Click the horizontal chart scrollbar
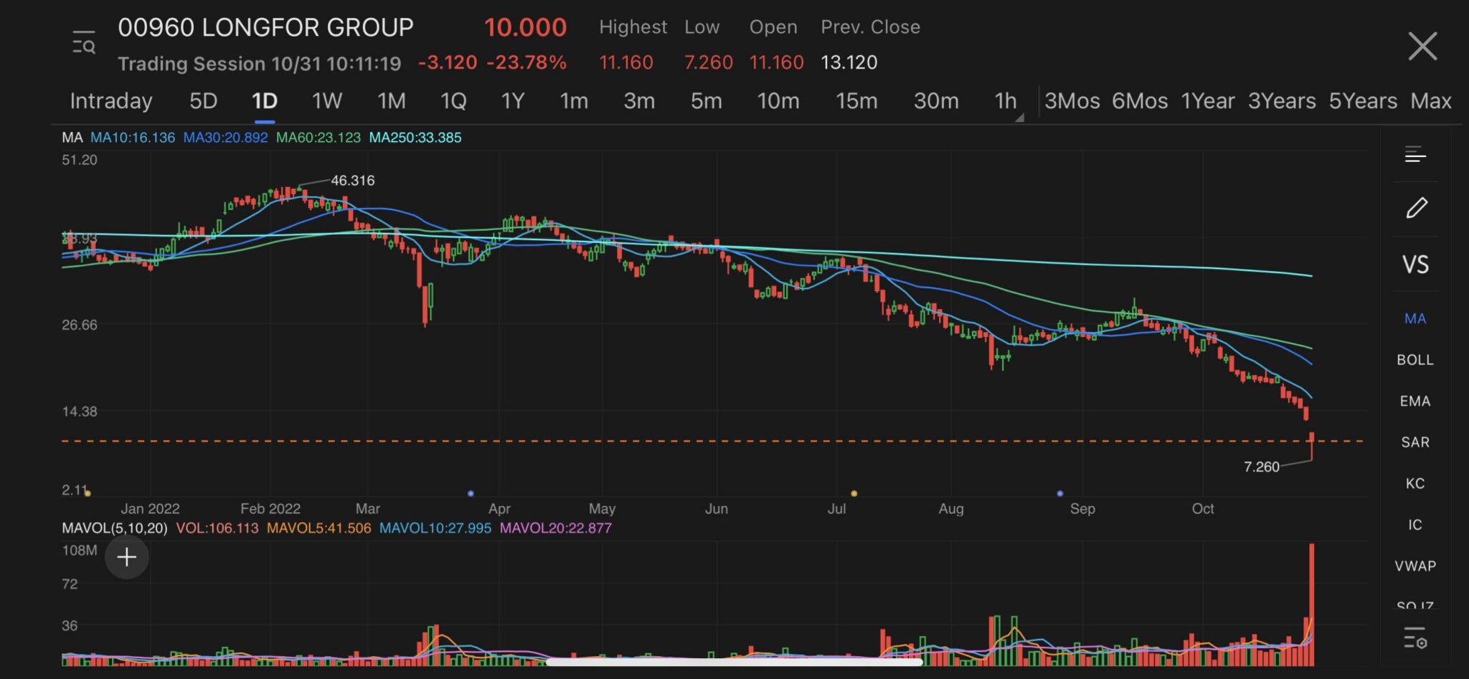 [x=734, y=662]
